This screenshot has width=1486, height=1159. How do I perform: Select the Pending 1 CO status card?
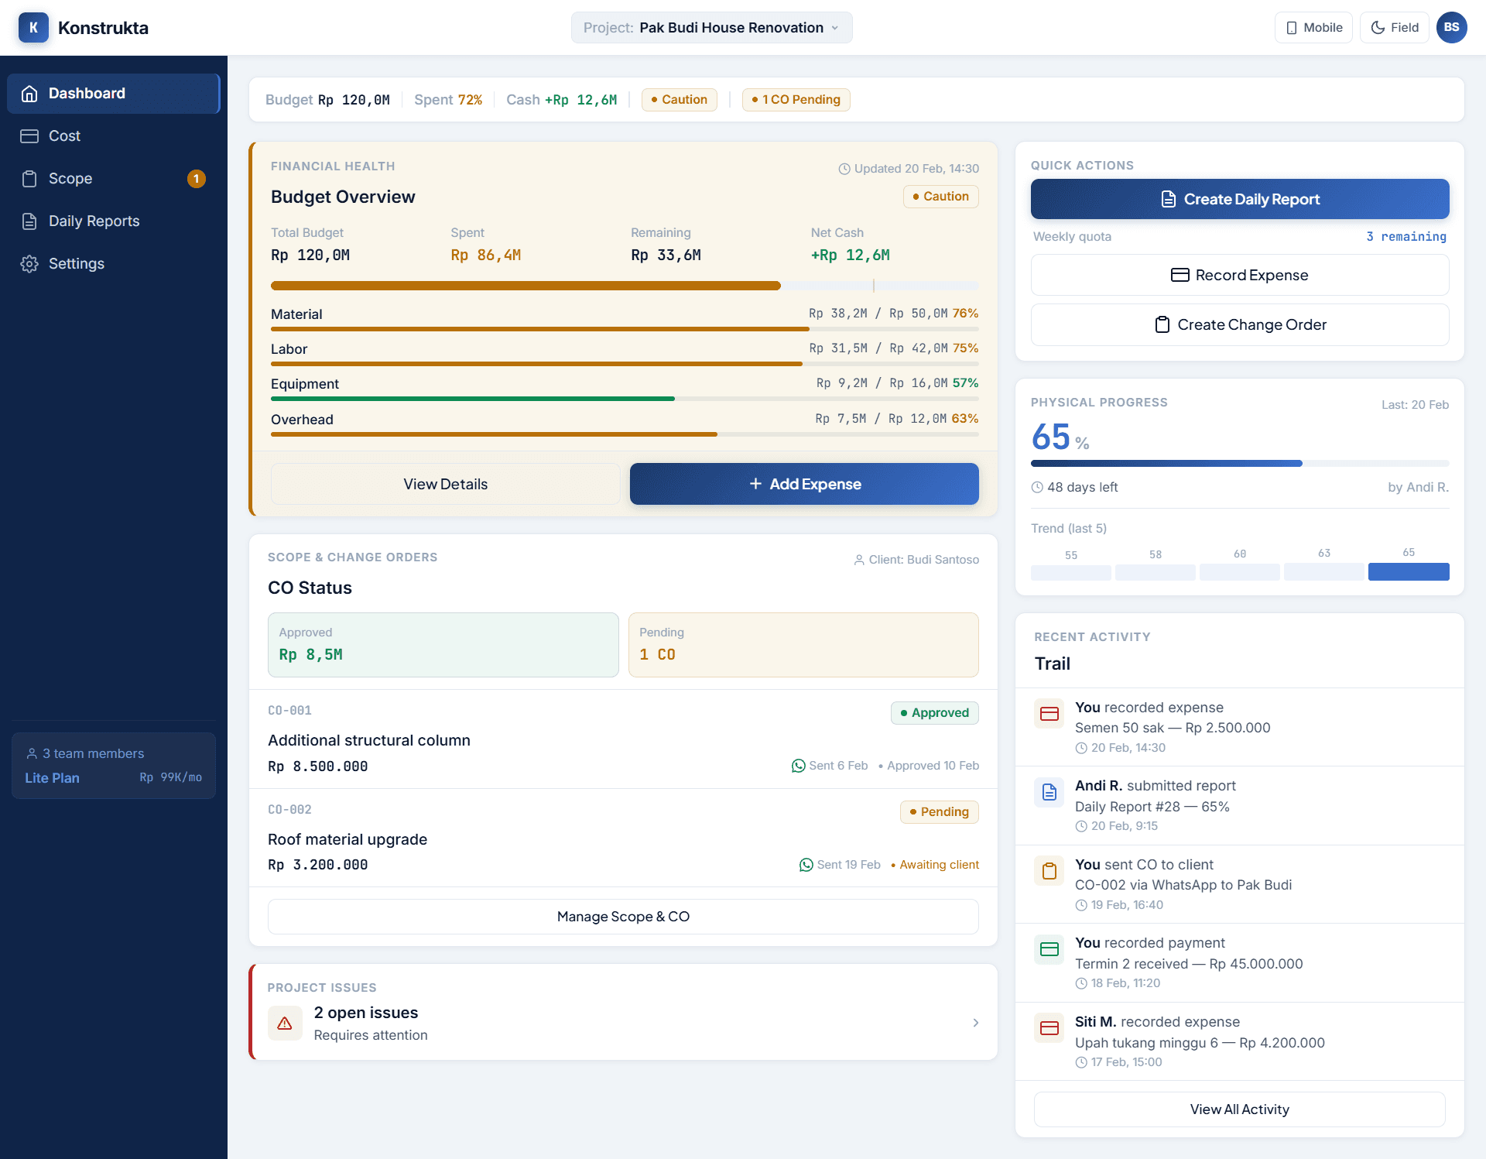(x=804, y=644)
